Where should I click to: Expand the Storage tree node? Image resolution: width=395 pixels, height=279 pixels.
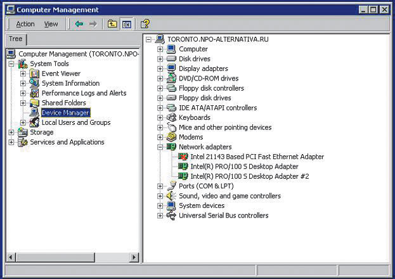click(x=12, y=133)
